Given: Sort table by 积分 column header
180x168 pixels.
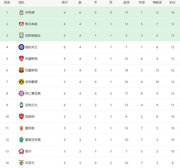Looking at the screenshot, I should [x=172, y=3].
